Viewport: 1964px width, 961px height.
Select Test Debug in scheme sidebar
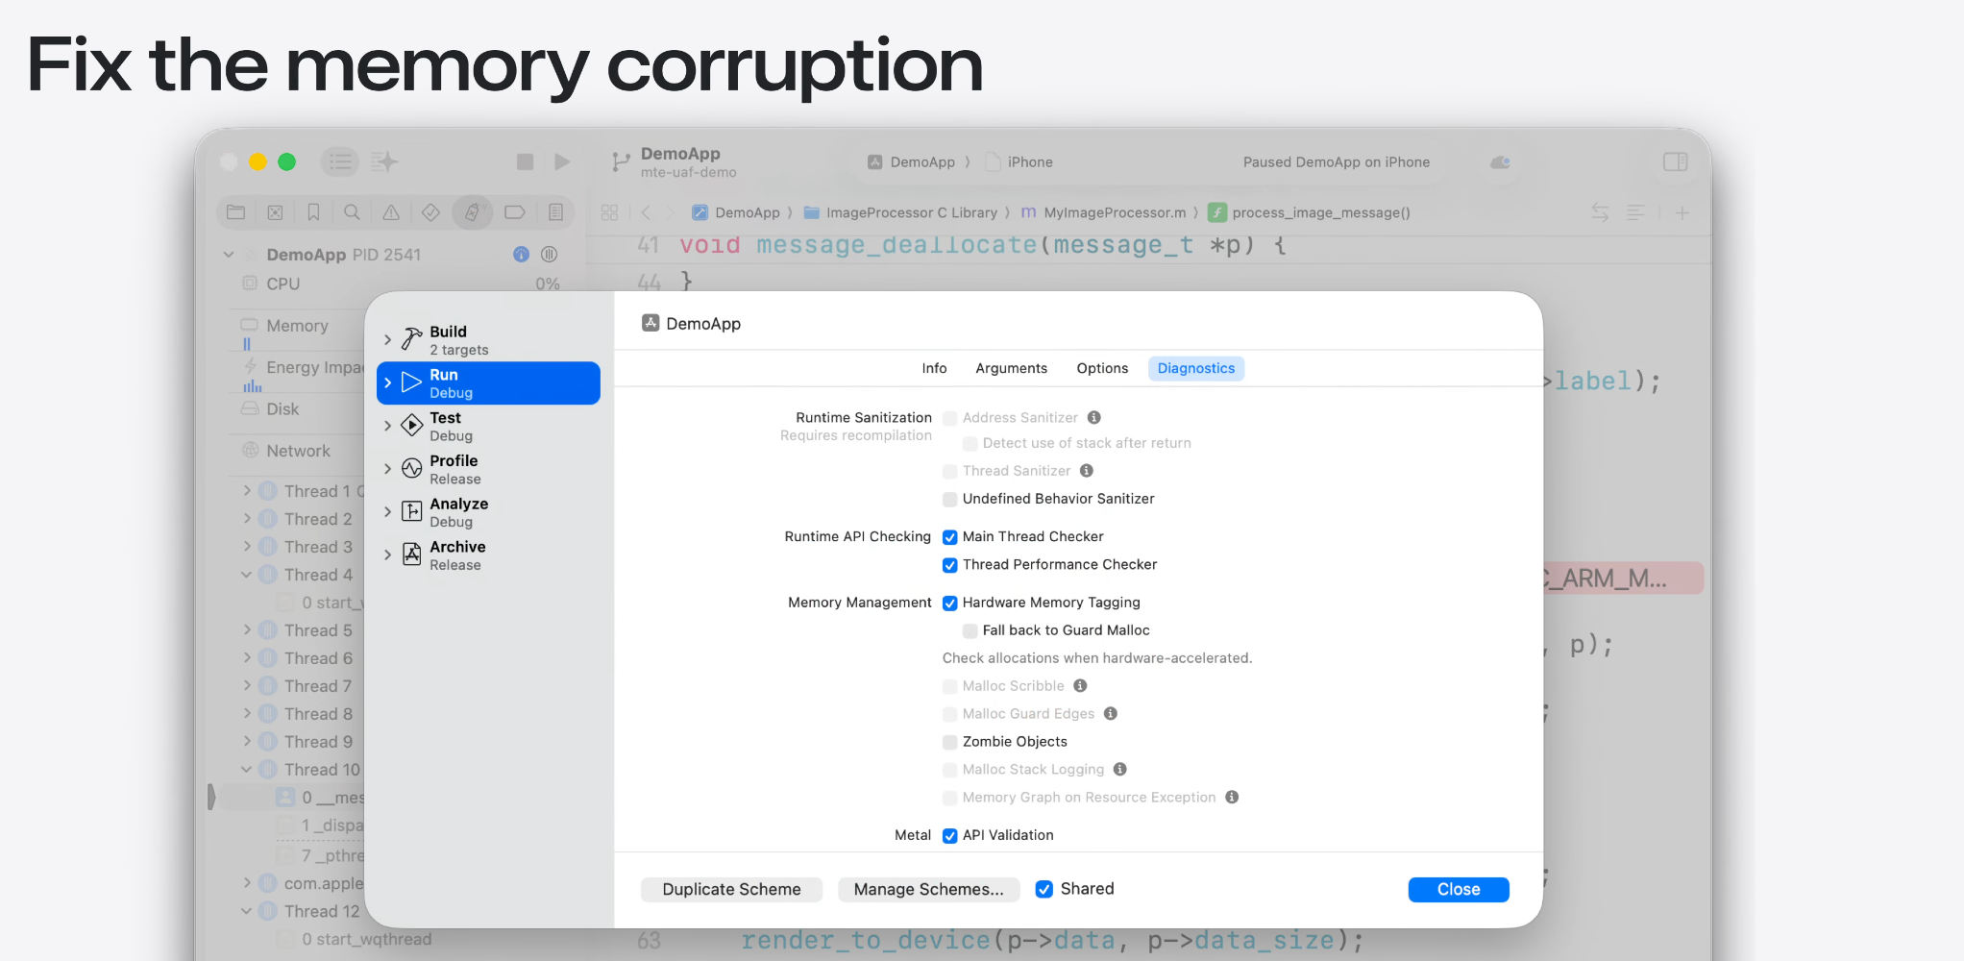pos(488,427)
